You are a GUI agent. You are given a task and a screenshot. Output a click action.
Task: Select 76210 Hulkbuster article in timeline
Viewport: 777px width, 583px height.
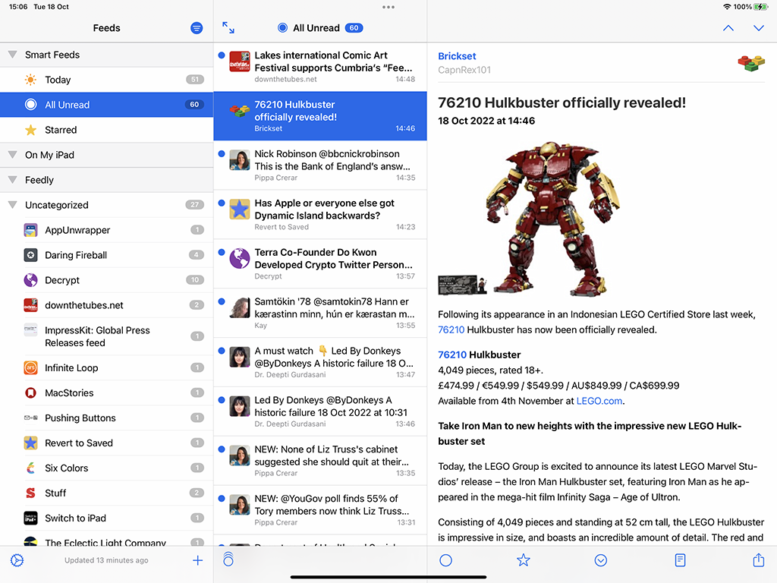coord(320,116)
